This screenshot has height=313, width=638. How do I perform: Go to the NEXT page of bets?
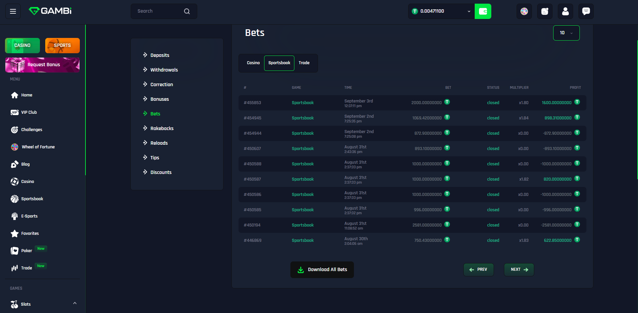(x=519, y=270)
